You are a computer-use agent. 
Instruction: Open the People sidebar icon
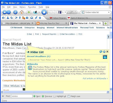8,18
